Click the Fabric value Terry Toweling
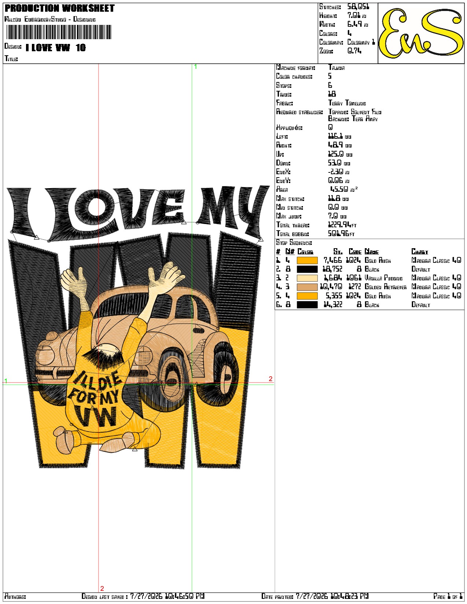 347,103
